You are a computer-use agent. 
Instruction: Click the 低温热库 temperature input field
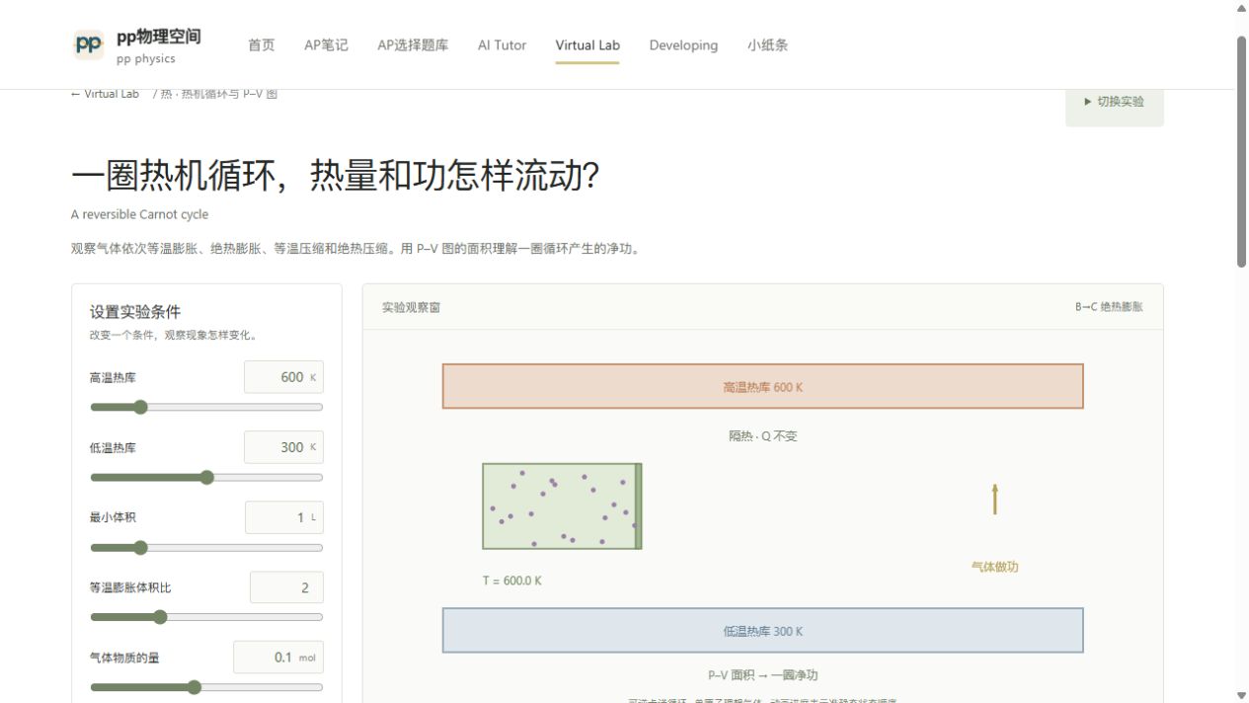pos(283,447)
